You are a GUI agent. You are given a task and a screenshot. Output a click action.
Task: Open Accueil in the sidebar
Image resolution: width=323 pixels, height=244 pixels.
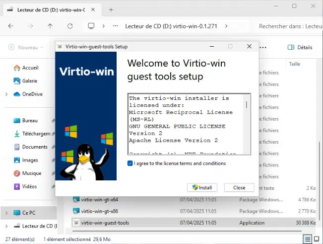click(x=30, y=68)
